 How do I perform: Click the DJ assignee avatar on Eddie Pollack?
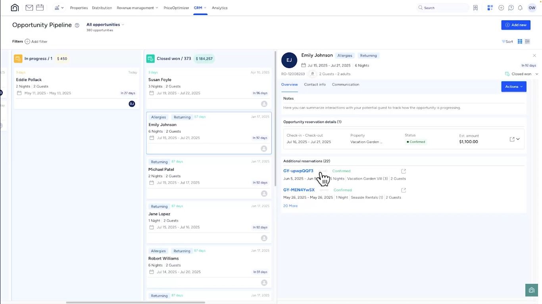(132, 104)
